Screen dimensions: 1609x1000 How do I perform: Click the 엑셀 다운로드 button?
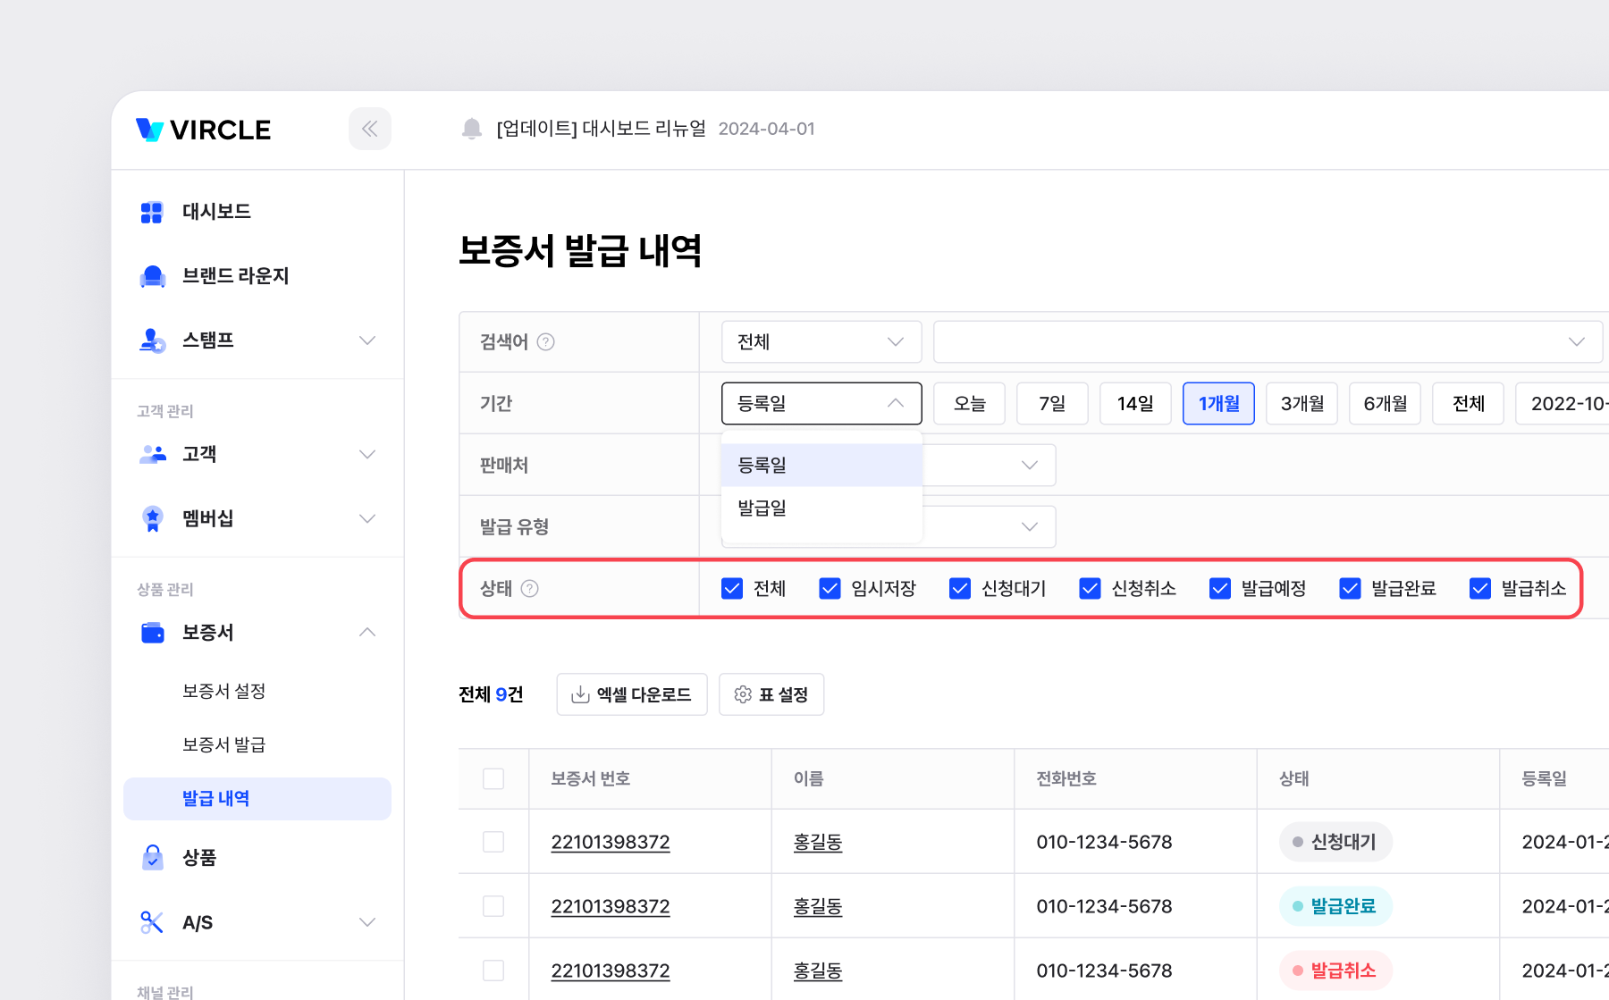(x=631, y=694)
